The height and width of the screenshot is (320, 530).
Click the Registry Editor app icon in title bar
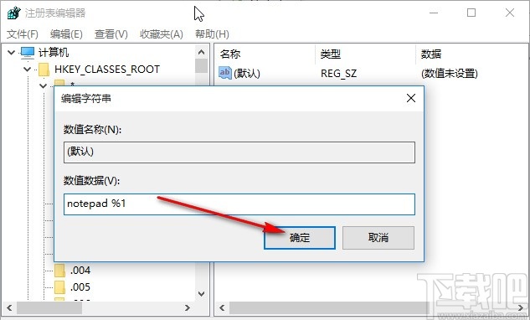click(14, 13)
